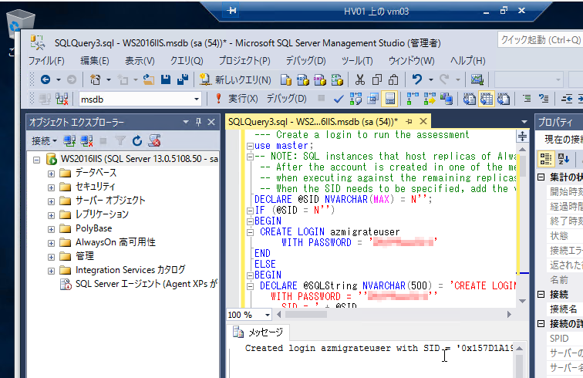Screen dimensions: 583x378
Task: Click the query options icon
Action: point(373,99)
